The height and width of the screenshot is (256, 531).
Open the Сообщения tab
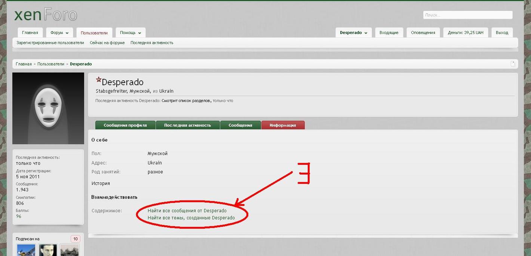pyautogui.click(x=240, y=126)
